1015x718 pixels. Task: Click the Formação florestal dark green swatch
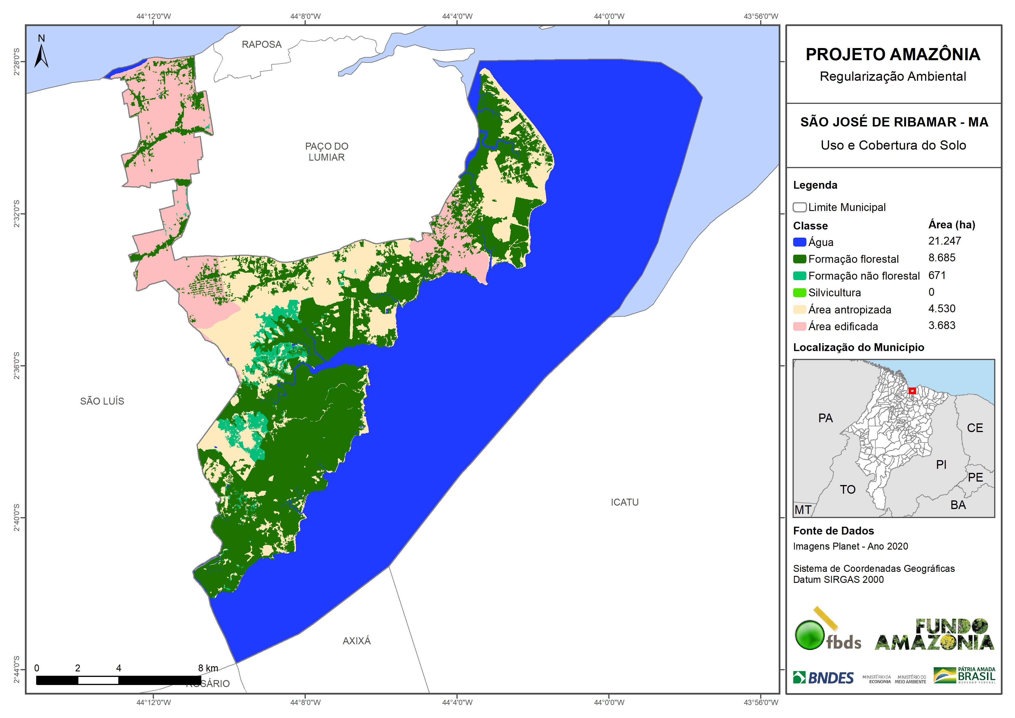[x=799, y=259]
